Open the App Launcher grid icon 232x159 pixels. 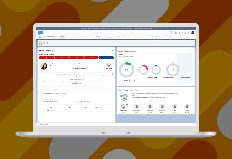[x=39, y=37]
